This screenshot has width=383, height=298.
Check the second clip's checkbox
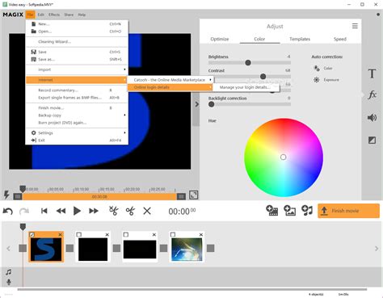coord(79,235)
